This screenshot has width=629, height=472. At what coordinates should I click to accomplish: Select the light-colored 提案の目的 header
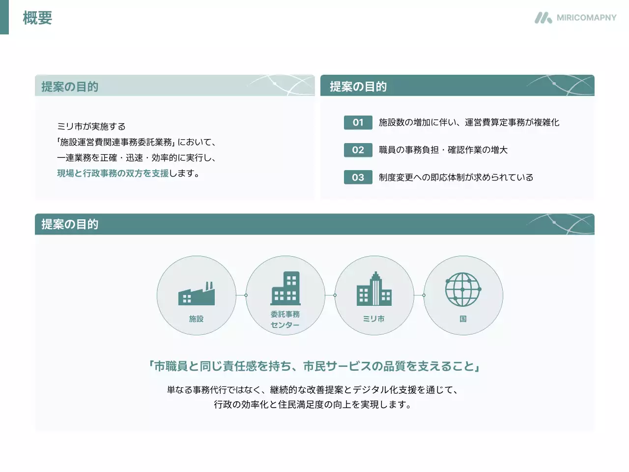coord(70,87)
